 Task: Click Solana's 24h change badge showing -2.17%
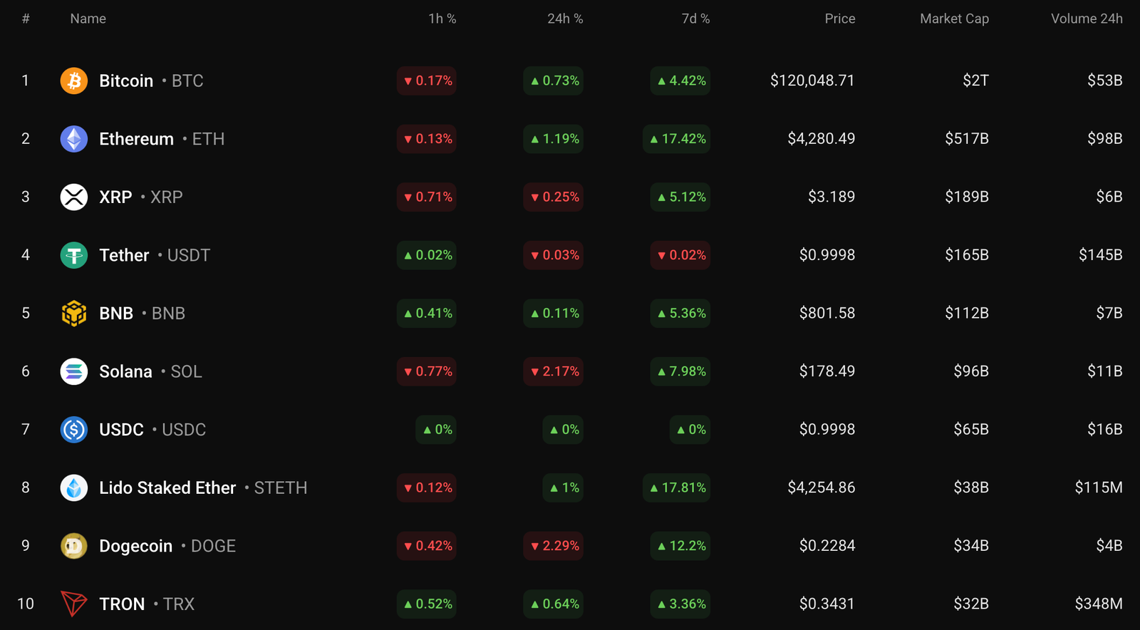pos(553,371)
